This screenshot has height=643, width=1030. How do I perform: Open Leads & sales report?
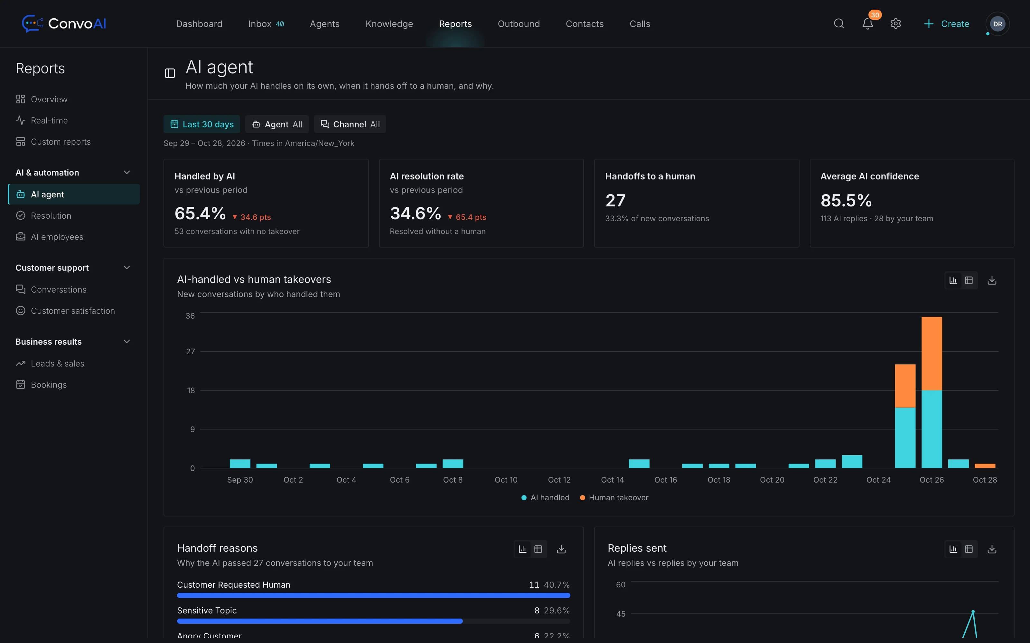click(x=73, y=364)
